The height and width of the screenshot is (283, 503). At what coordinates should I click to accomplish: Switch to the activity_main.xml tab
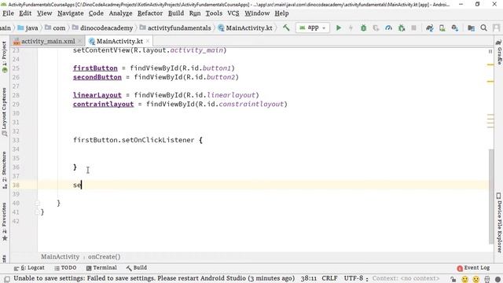(x=48, y=41)
